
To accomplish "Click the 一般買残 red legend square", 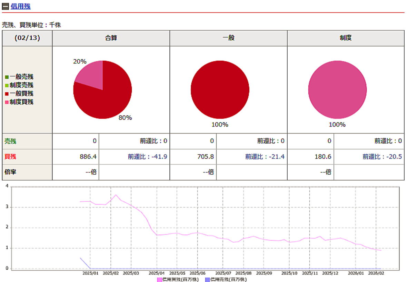I will (7, 93).
